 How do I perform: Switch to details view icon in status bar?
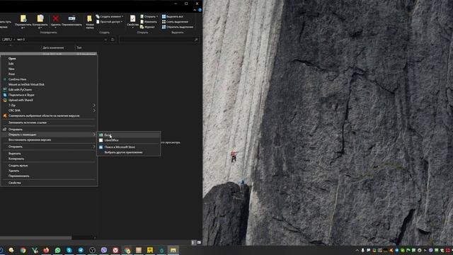point(193,242)
